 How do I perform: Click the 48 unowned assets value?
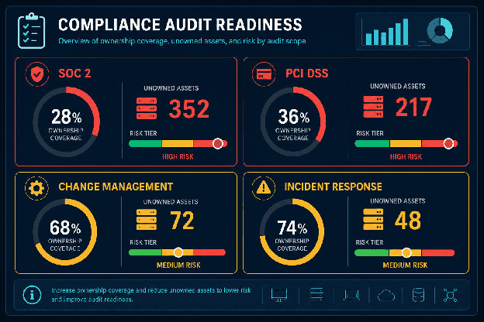(408, 221)
